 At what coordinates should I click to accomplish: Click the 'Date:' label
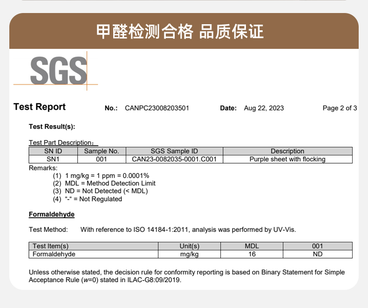point(228,108)
